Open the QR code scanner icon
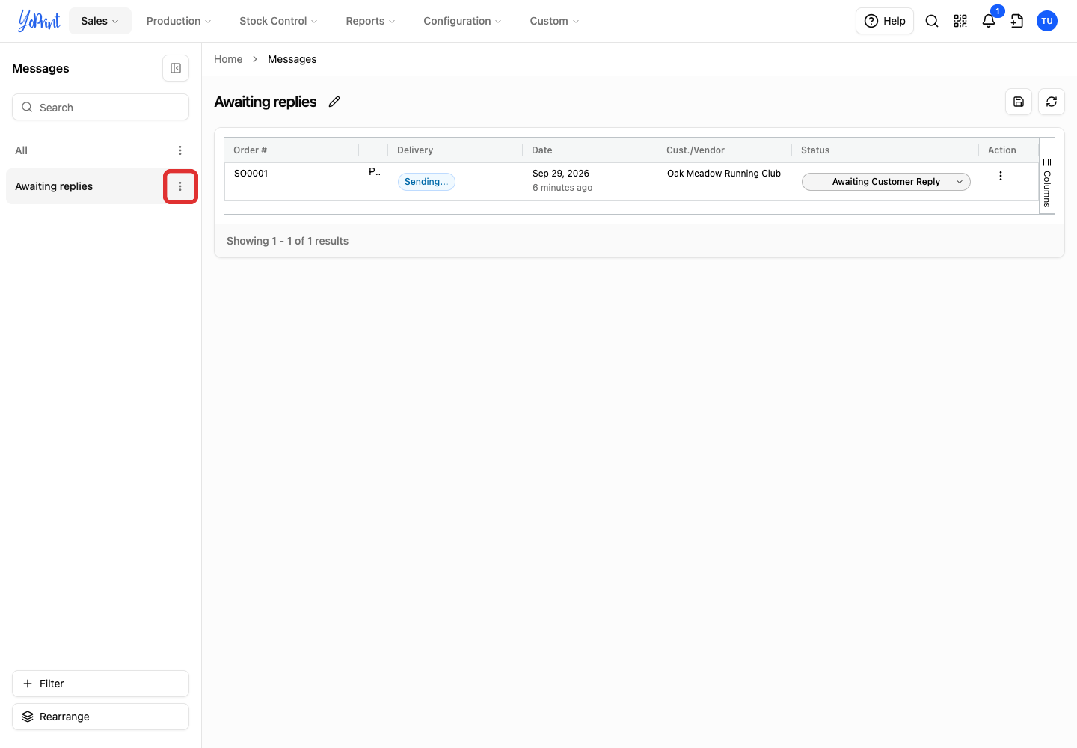 960,21
